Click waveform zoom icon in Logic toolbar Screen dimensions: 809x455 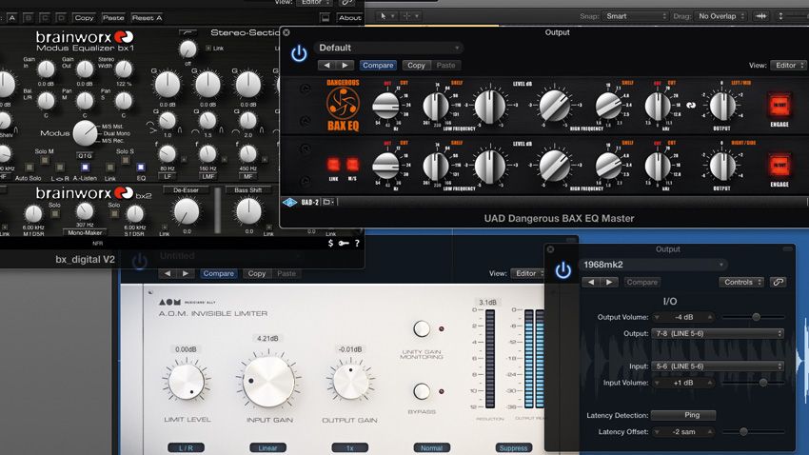click(x=761, y=16)
